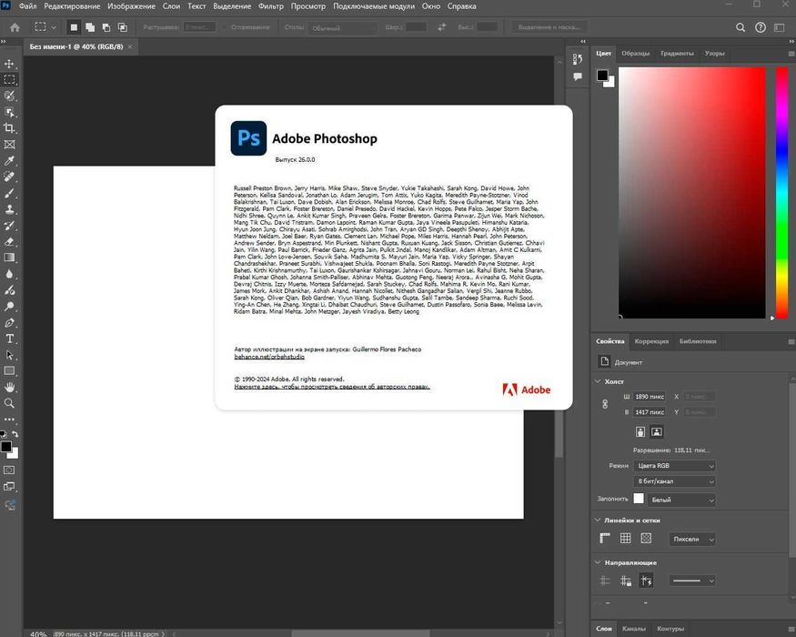796x637 pixels.
Task: Open the Белый fill dropdown
Action: click(681, 500)
